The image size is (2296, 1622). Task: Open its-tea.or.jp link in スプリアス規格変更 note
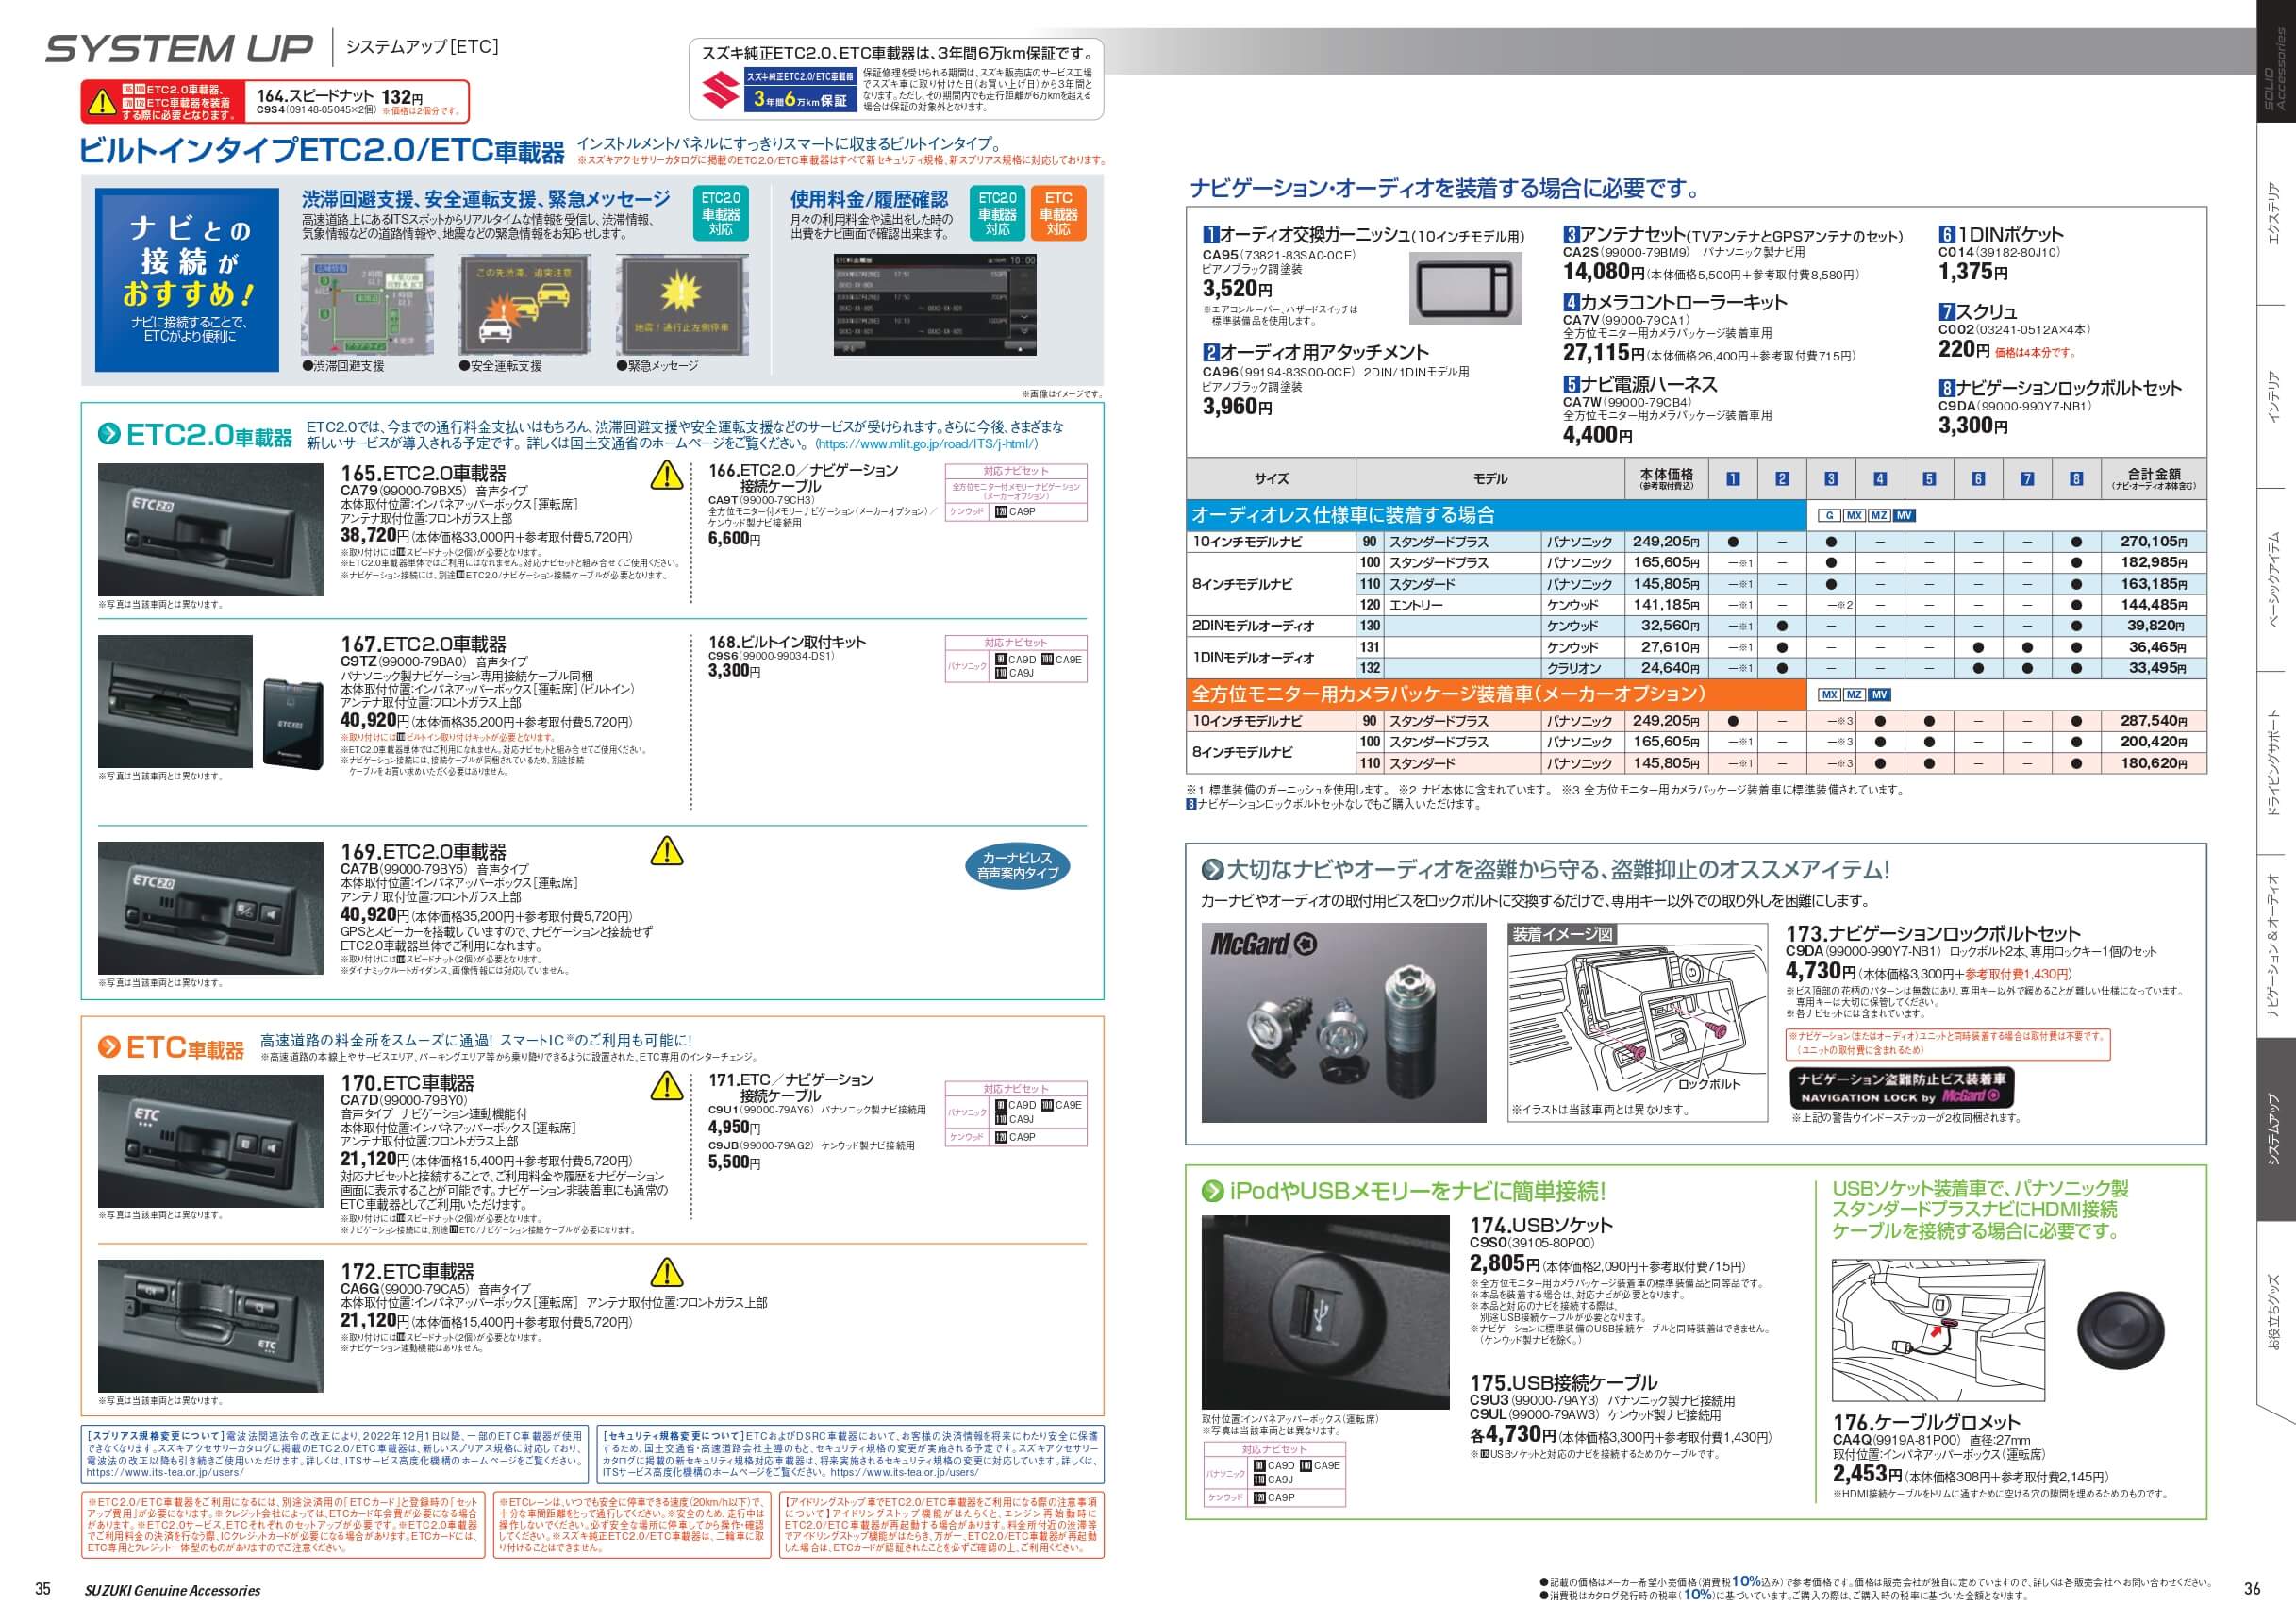tap(164, 1473)
